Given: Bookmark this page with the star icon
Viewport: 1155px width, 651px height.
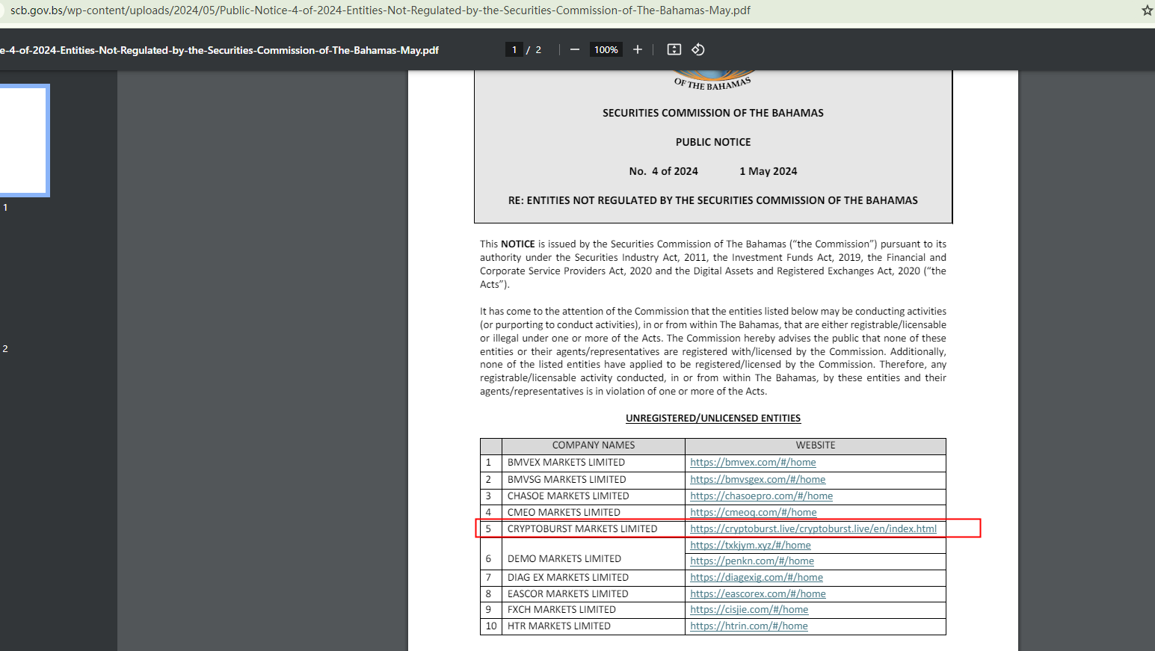Looking at the screenshot, I should click(1147, 10).
